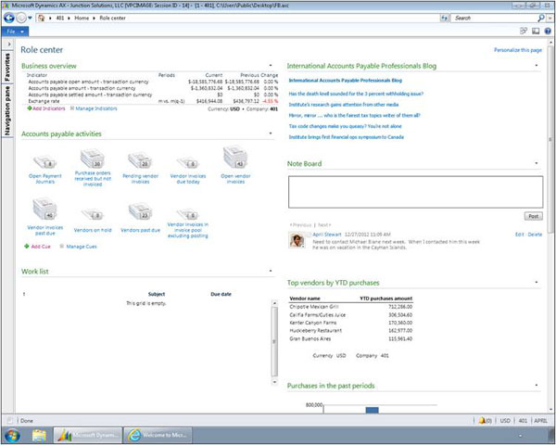Open Business overview web part menu
The height and width of the screenshot is (445, 556).
tap(271, 65)
